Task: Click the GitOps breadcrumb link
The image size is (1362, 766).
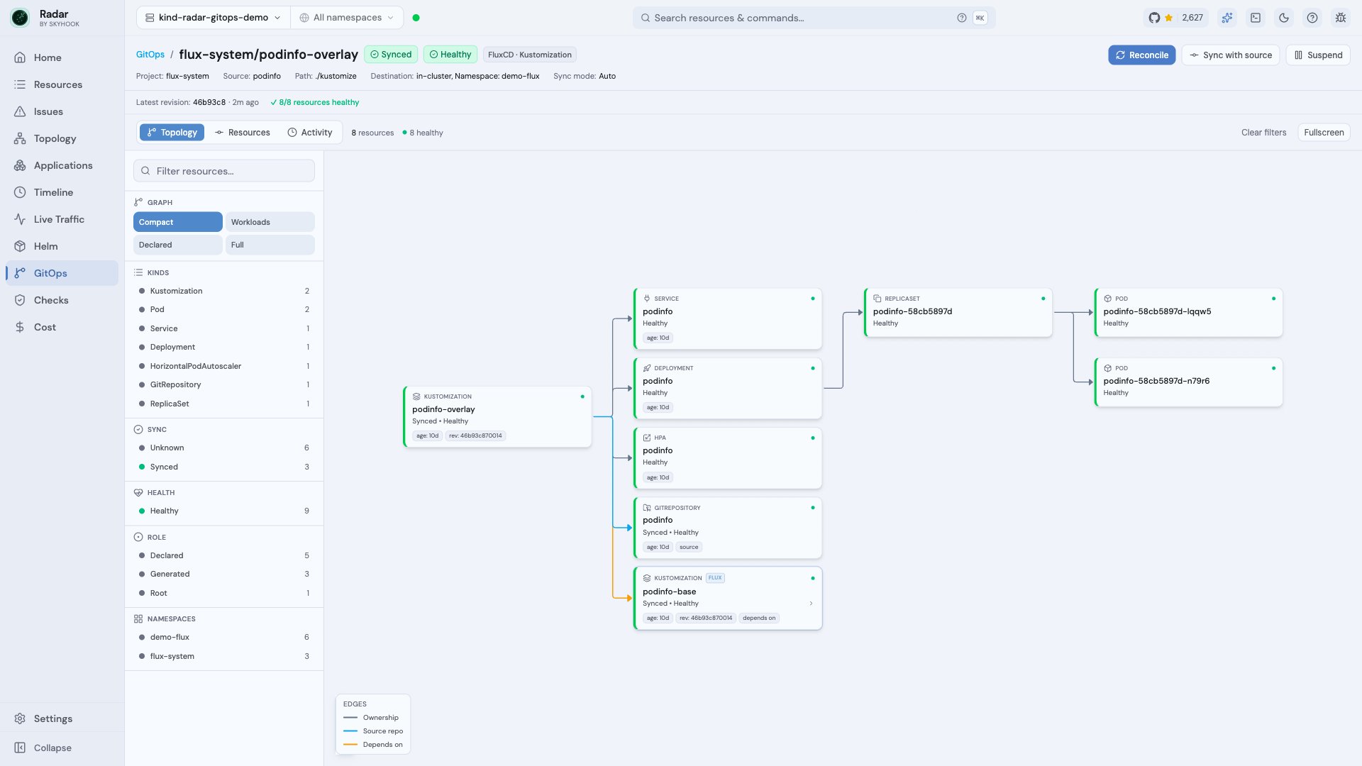Action: click(150, 55)
